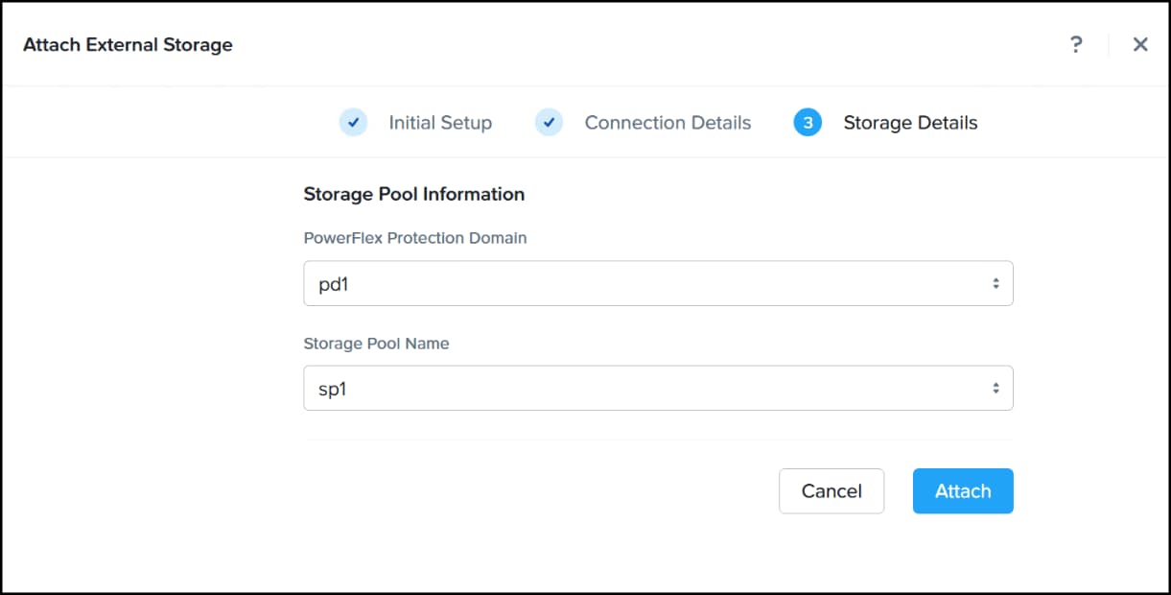Click the Connection Details checkmark icon
Viewport: 1171px width, 595px height.
pyautogui.click(x=550, y=123)
